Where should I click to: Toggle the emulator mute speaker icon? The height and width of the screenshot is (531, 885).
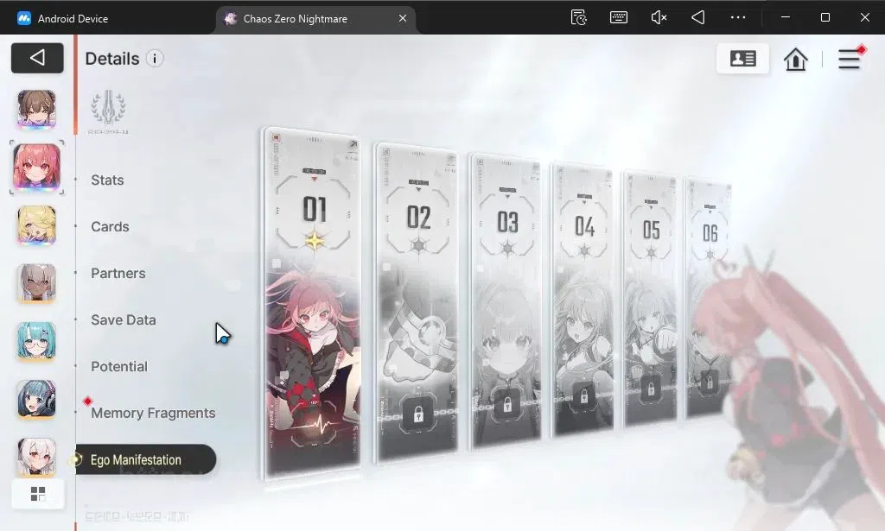659,17
